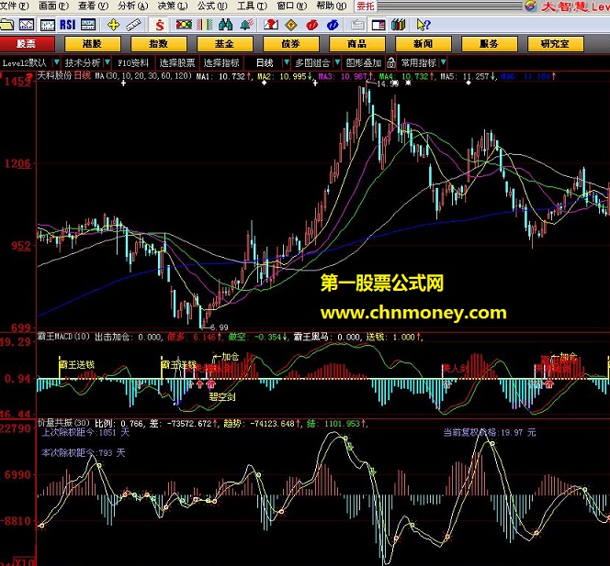Expand the 日线 period dropdown arrow
The height and width of the screenshot is (566, 610).
[287, 62]
